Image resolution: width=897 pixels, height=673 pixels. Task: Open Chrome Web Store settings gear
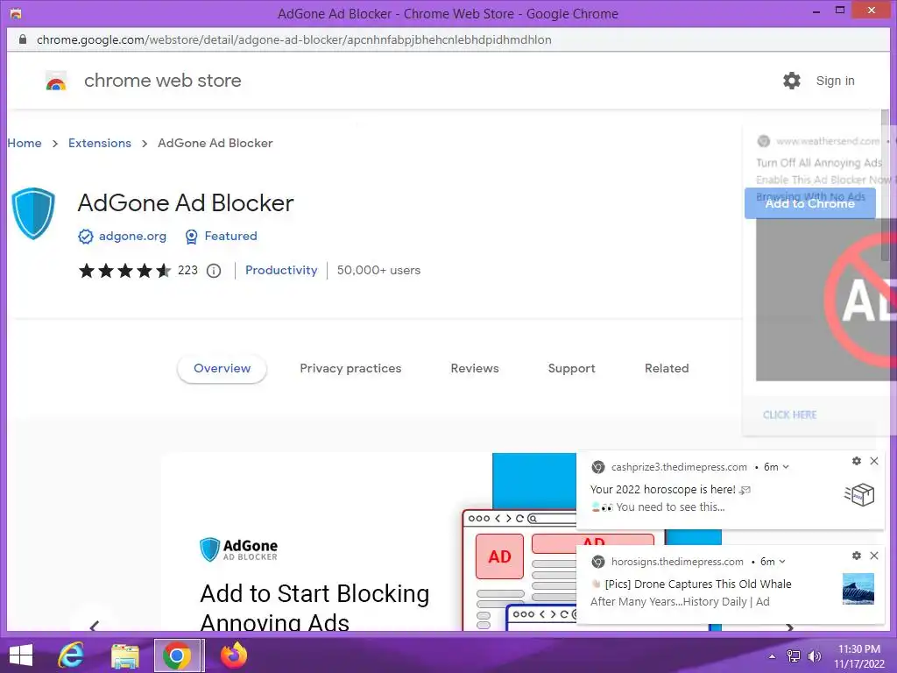[792, 81]
